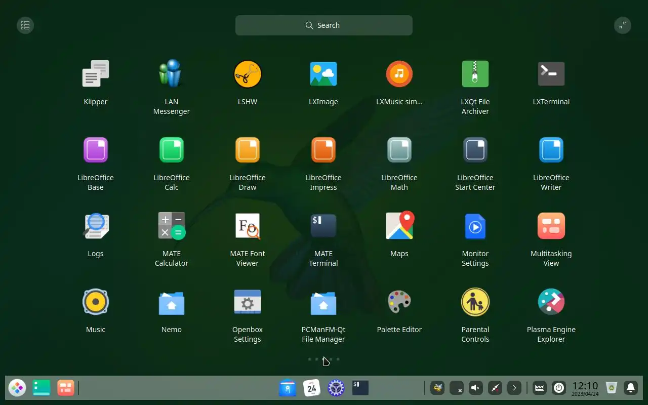Image resolution: width=648 pixels, height=405 pixels.
Task: Click the Launcher button in the dock
Action: pos(17,388)
